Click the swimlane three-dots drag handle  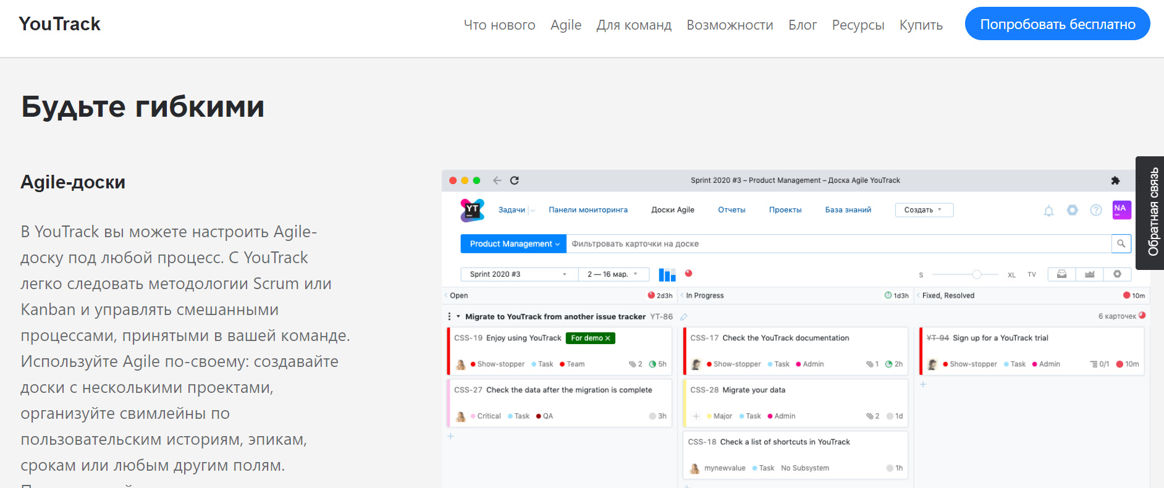(x=449, y=316)
